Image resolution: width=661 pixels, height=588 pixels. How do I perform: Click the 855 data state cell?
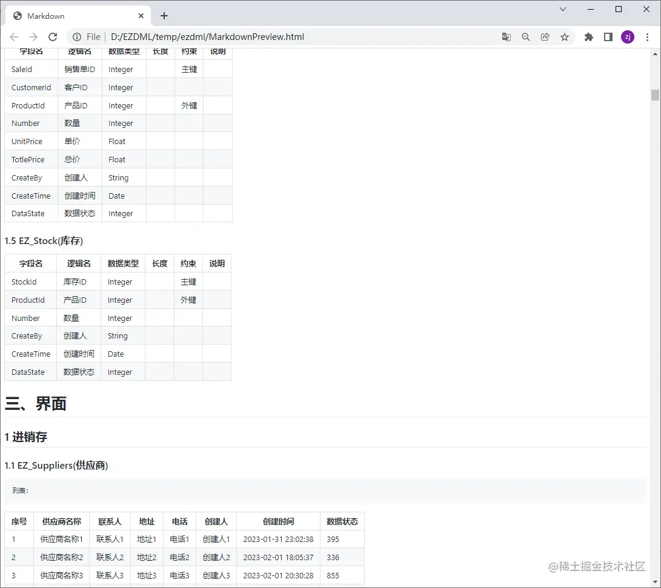tap(342, 575)
